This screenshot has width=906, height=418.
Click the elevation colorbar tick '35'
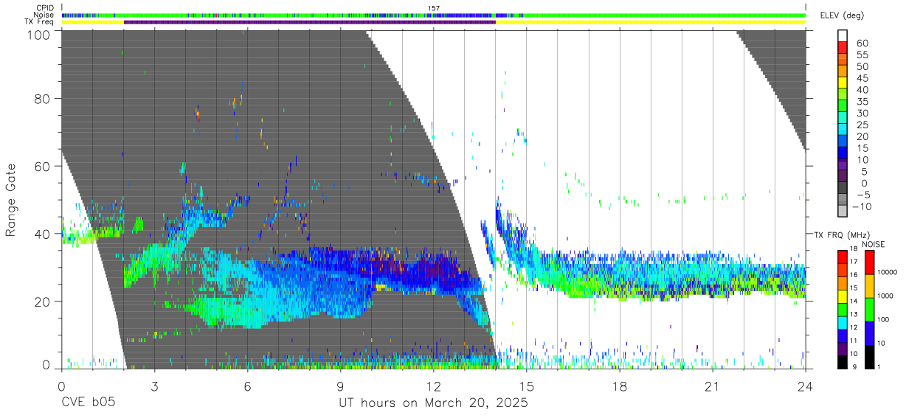pos(861,102)
